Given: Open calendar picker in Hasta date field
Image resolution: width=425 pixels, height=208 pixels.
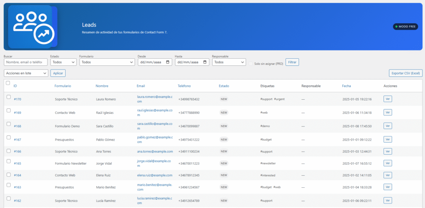Looking at the screenshot, I should [x=205, y=62].
